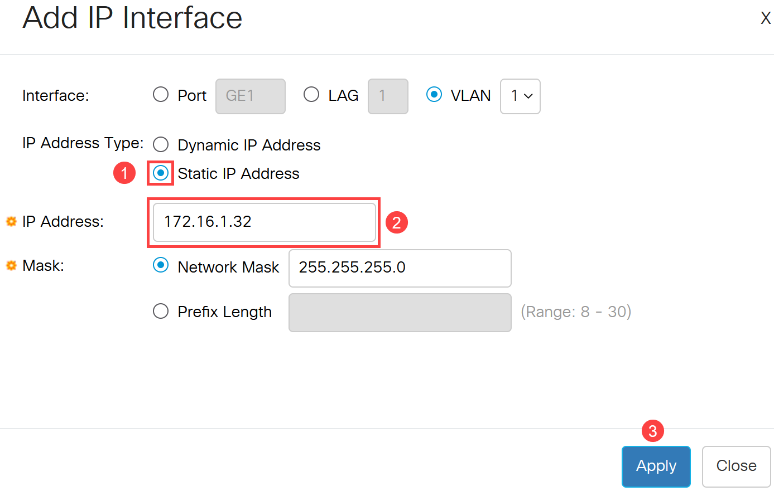Select the Port interface radio button
The height and width of the screenshot is (491, 774).
pos(161,94)
